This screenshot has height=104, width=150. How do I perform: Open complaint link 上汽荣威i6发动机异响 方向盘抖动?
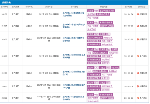74,73
